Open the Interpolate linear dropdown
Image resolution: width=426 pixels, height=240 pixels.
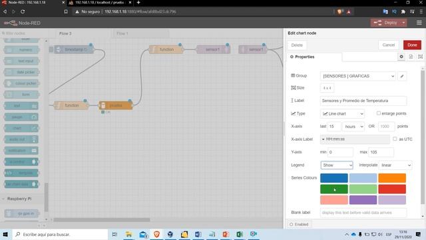(395, 165)
